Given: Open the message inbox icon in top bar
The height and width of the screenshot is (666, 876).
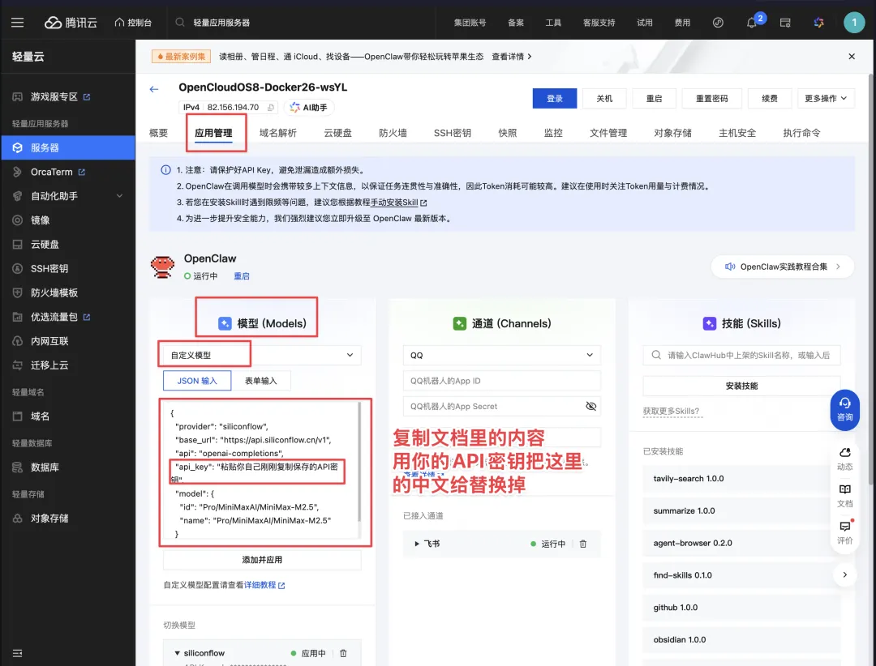Looking at the screenshot, I should (785, 23).
